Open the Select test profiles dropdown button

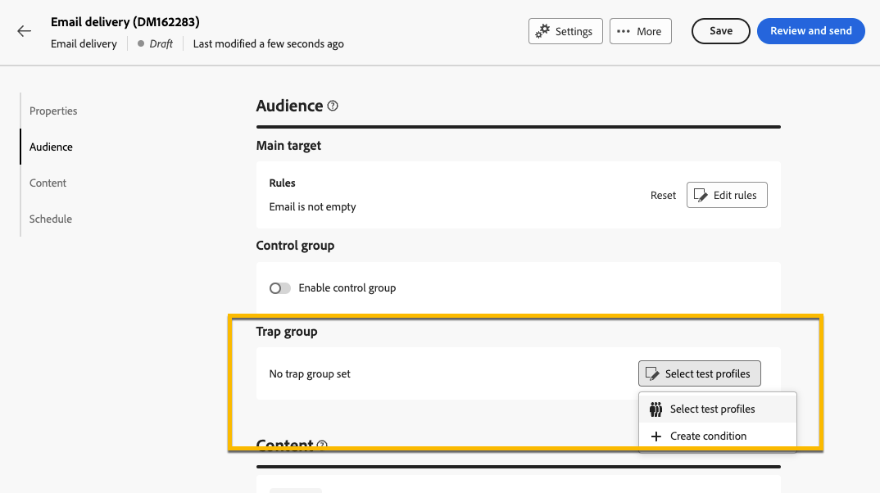coord(699,373)
